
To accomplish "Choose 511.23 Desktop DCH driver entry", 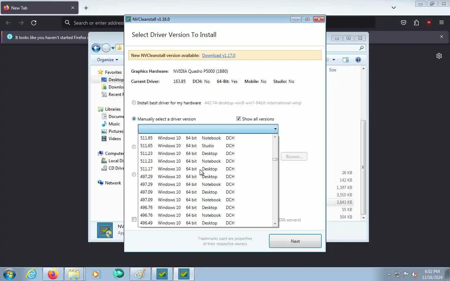I will 206,153.
